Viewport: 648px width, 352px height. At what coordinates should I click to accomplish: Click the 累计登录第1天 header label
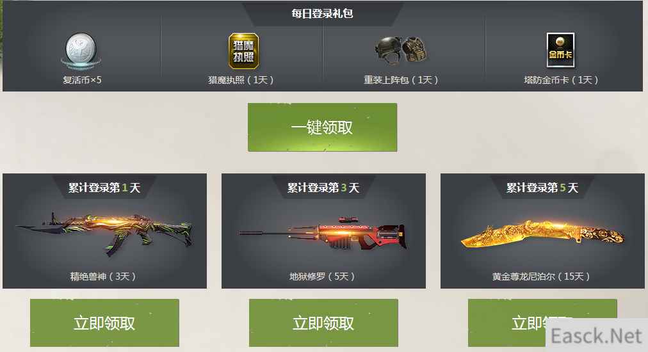tap(104, 188)
